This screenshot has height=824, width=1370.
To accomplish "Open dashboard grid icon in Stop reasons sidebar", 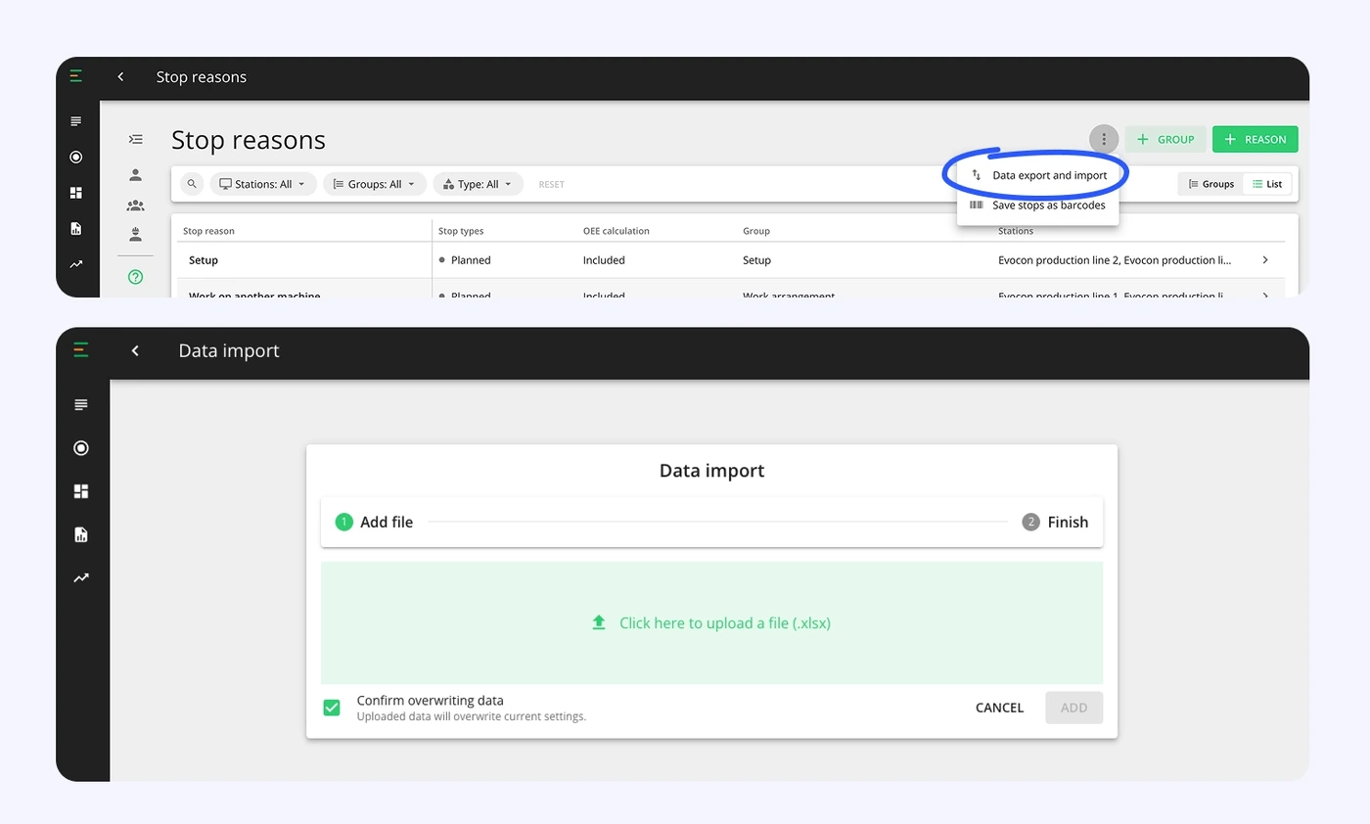I will click(x=76, y=193).
